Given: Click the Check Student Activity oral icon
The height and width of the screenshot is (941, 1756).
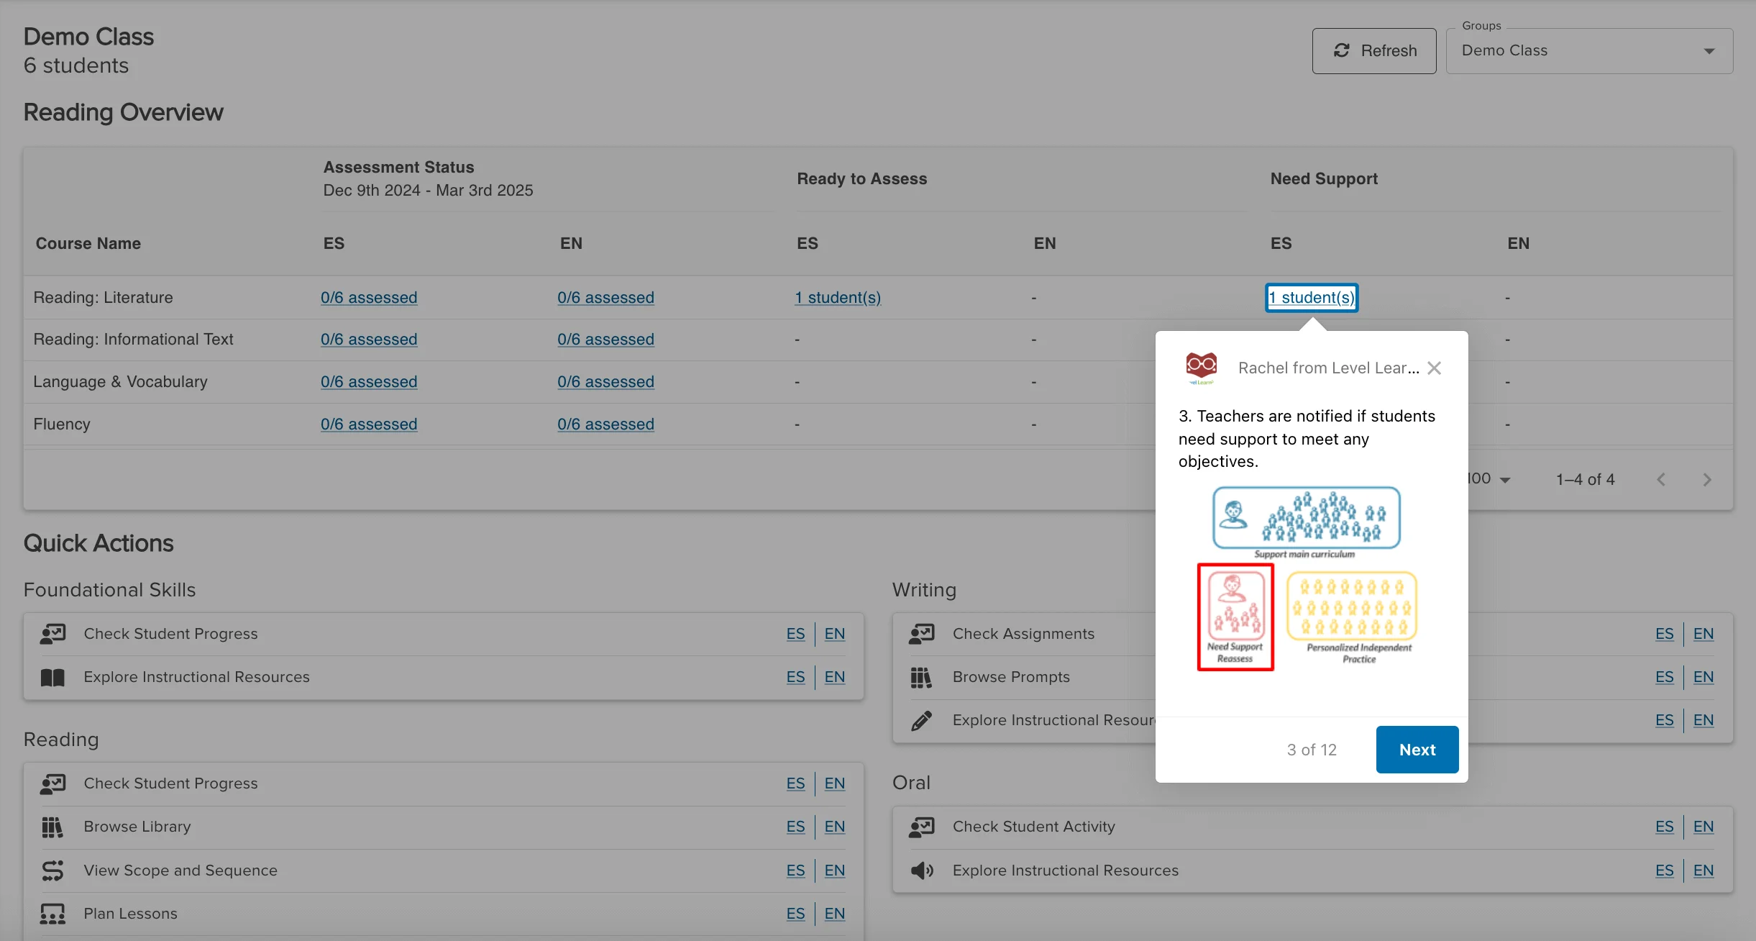Looking at the screenshot, I should click(921, 826).
